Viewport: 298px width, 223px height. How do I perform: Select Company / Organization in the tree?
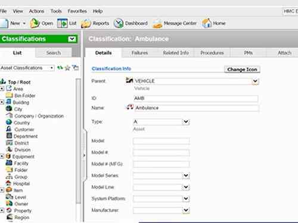click(39, 116)
